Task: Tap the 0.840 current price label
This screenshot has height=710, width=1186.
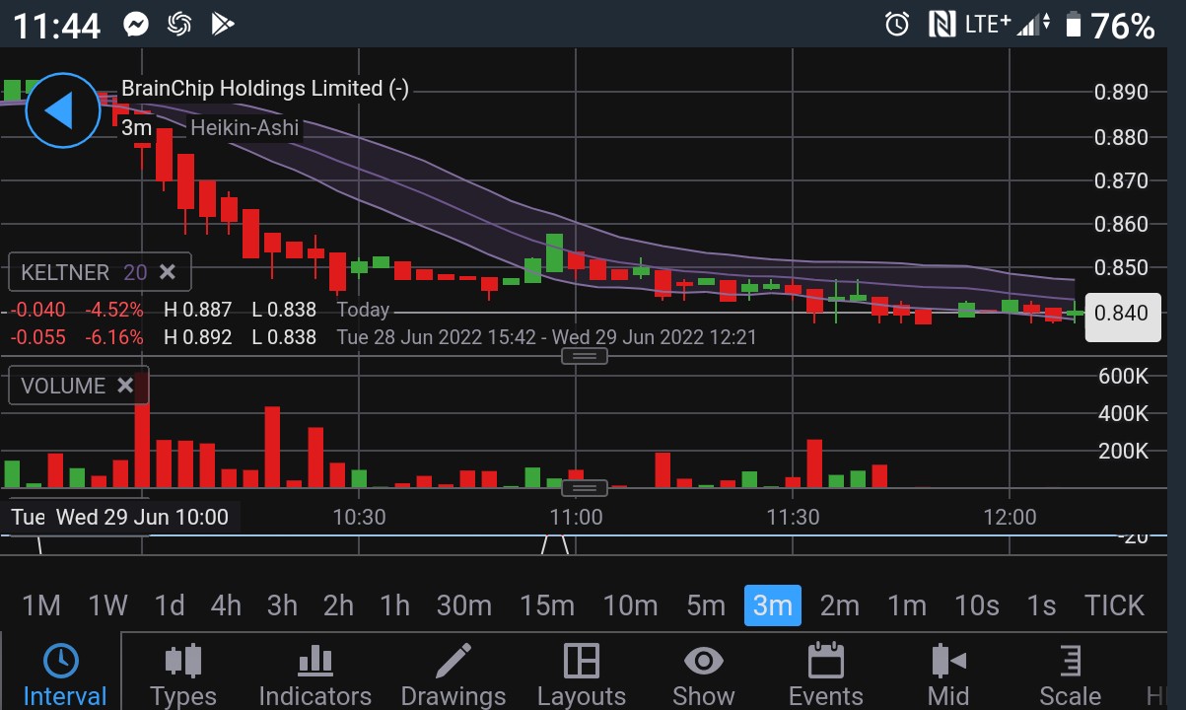Action: (x=1122, y=314)
